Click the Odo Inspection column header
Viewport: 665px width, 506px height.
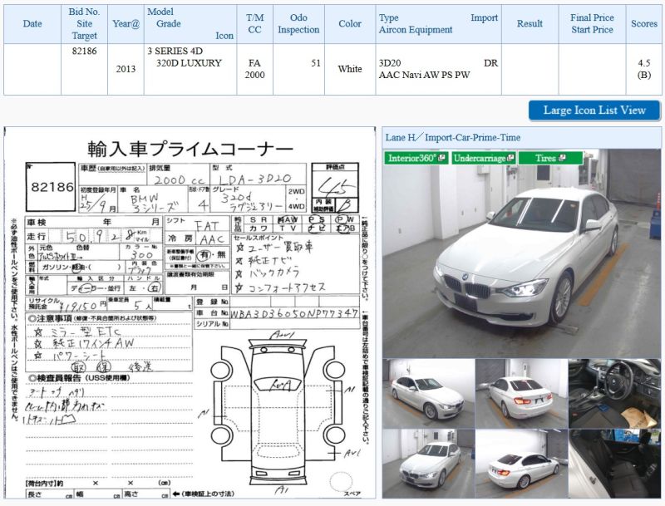[x=298, y=24]
